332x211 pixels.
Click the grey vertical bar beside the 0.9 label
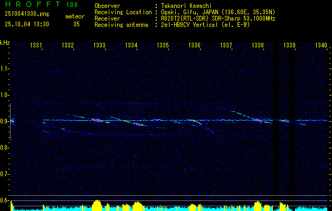coord(10,122)
